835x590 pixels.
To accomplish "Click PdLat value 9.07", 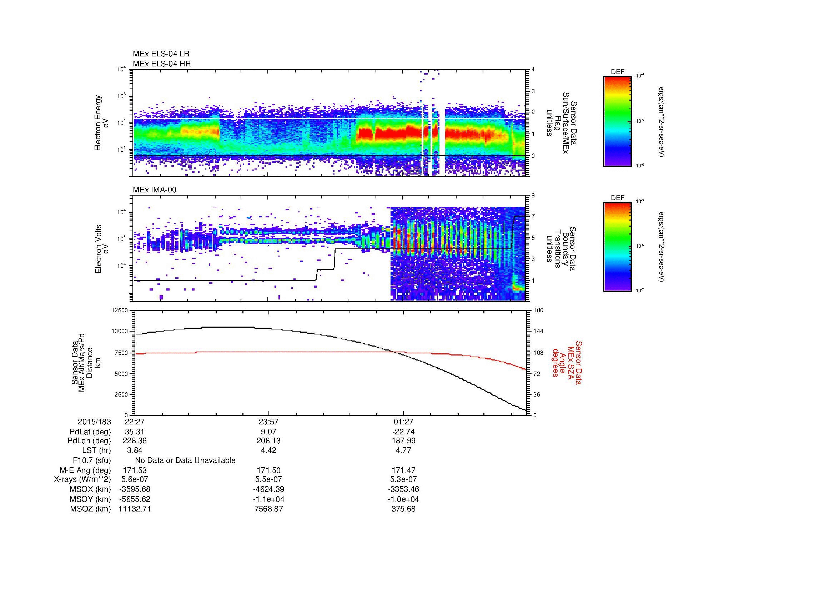I will (x=268, y=432).
